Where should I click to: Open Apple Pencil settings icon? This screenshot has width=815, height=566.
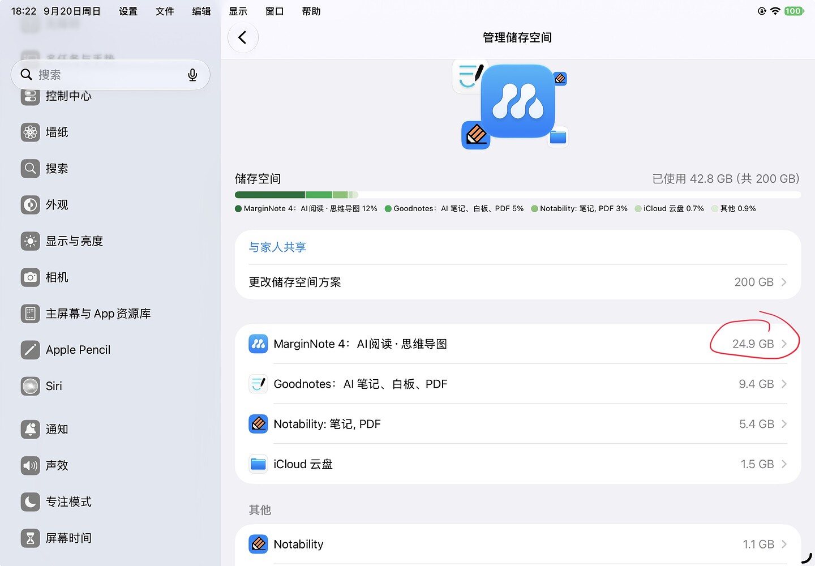point(31,350)
